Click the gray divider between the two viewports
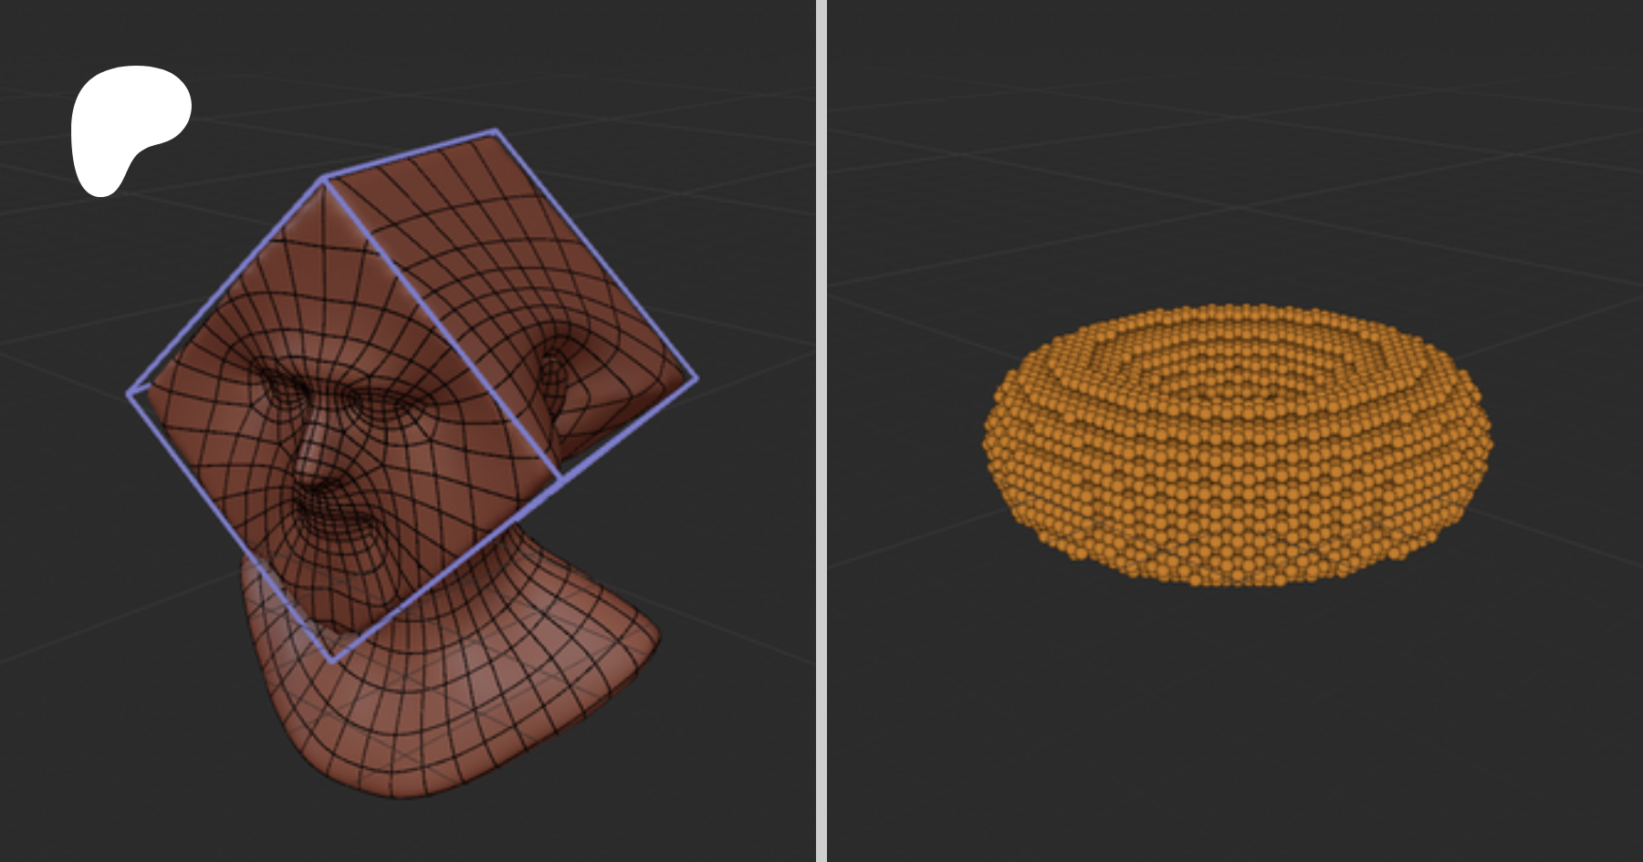 821,431
